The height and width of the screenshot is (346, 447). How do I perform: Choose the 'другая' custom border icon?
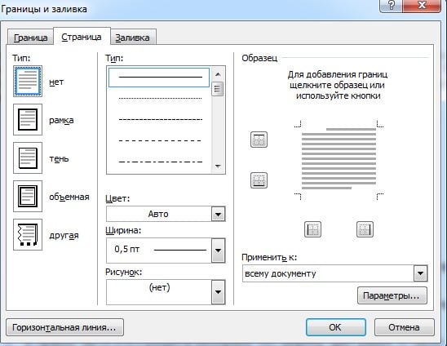point(28,235)
